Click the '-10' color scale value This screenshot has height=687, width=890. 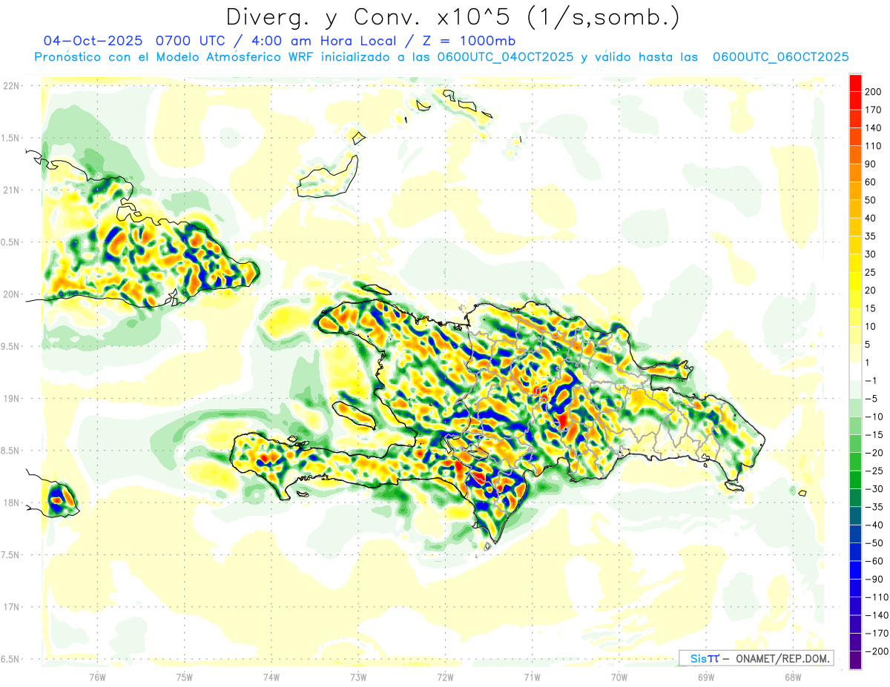point(873,417)
